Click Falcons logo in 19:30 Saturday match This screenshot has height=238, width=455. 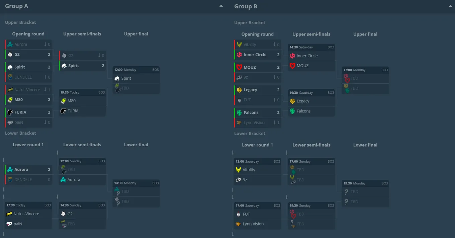[x=292, y=111]
